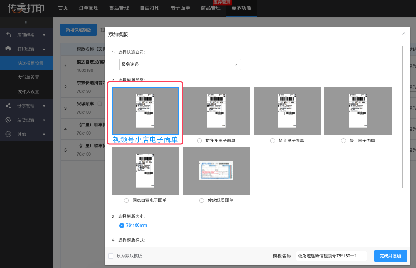Open 电子面单 in top navigation
This screenshot has height=268, width=416.
tap(180, 8)
